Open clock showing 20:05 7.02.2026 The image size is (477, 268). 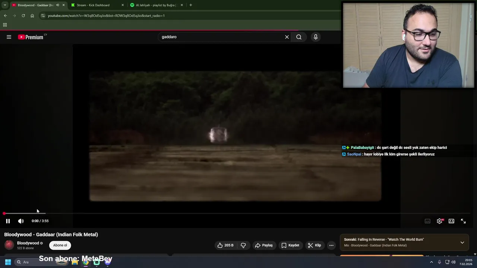click(467, 262)
